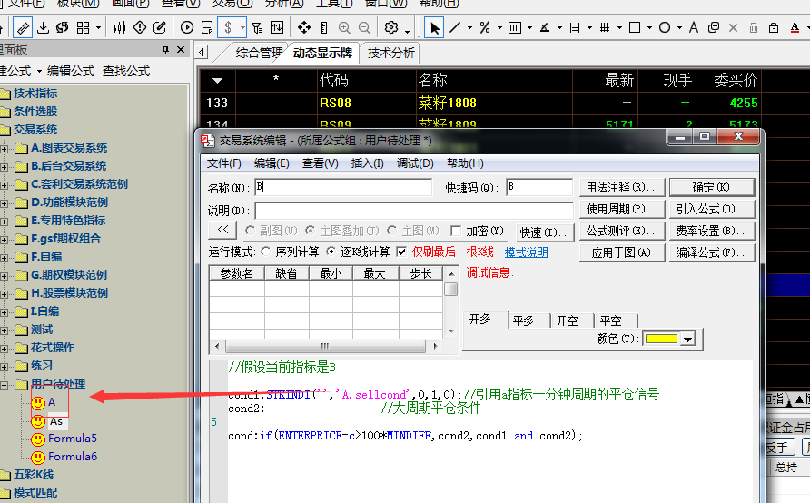Screen dimensions: 810x503
Task: Click the 费率设置(B) button
Action: (x=711, y=231)
